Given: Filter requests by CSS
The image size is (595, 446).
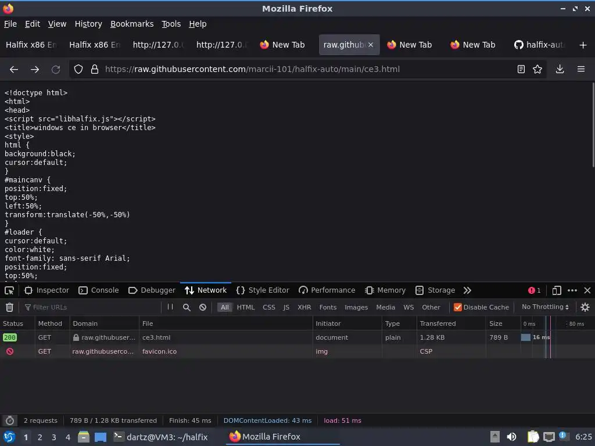Looking at the screenshot, I should (269, 307).
